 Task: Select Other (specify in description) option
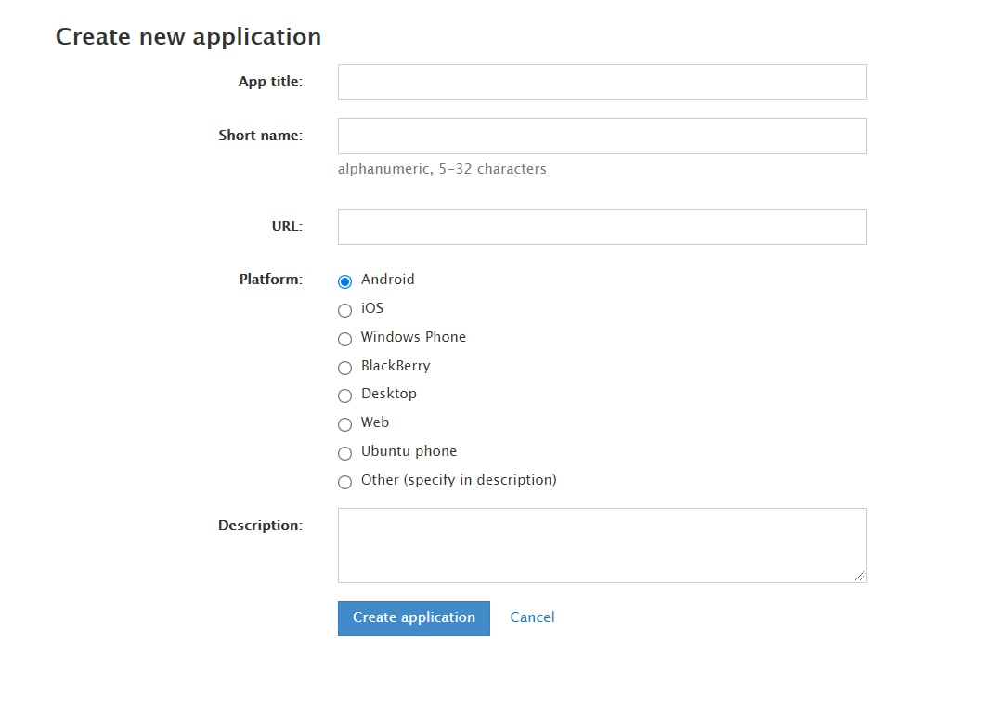click(344, 482)
